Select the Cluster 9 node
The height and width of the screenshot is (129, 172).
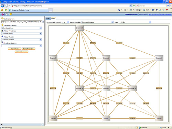pyautogui.click(x=159, y=58)
